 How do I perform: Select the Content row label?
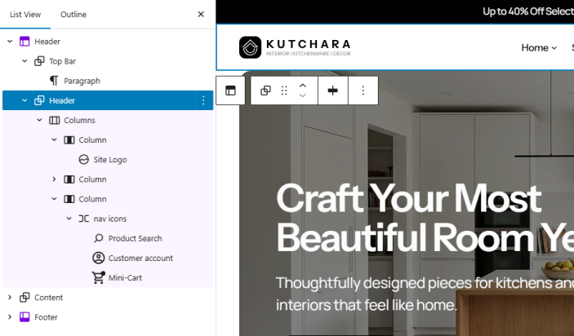click(x=49, y=298)
